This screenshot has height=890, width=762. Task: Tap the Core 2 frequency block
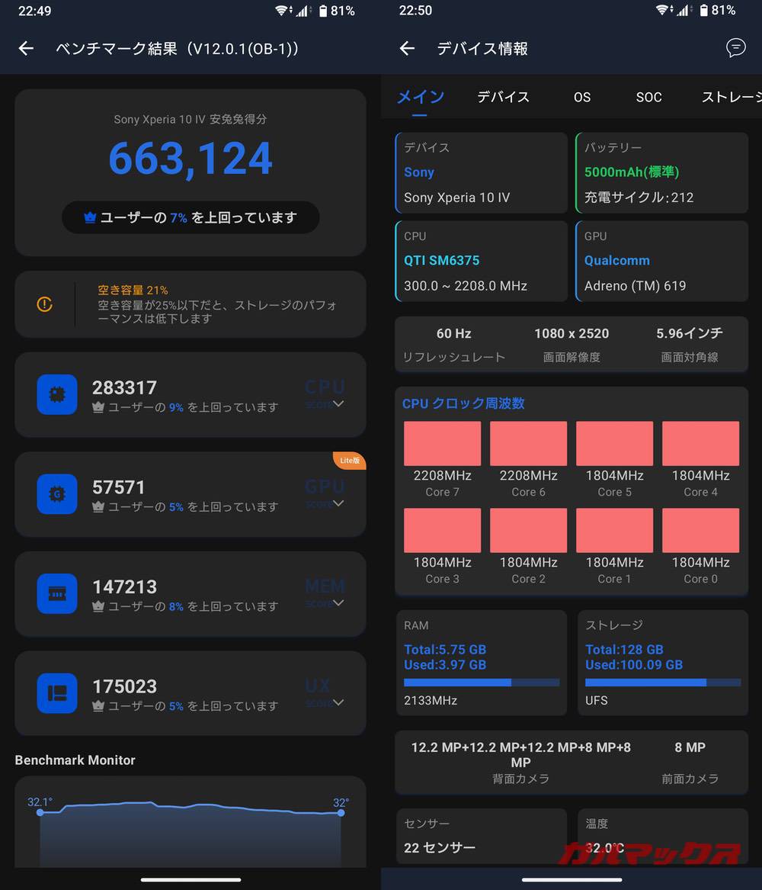(528, 530)
